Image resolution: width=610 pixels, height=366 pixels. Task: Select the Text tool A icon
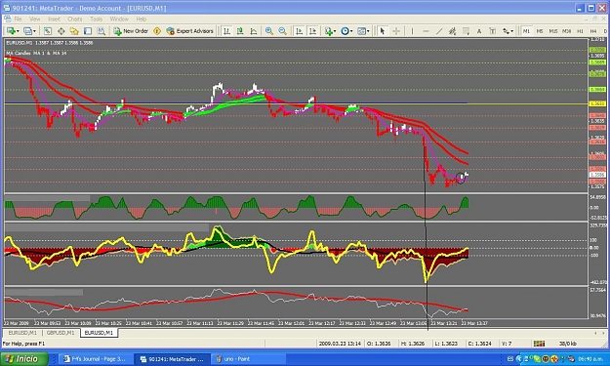[479, 30]
